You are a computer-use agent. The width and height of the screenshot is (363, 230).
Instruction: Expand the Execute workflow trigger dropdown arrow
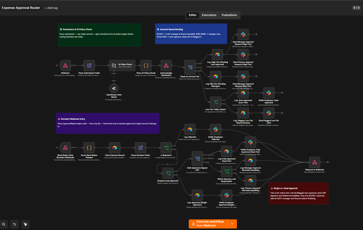(232, 224)
